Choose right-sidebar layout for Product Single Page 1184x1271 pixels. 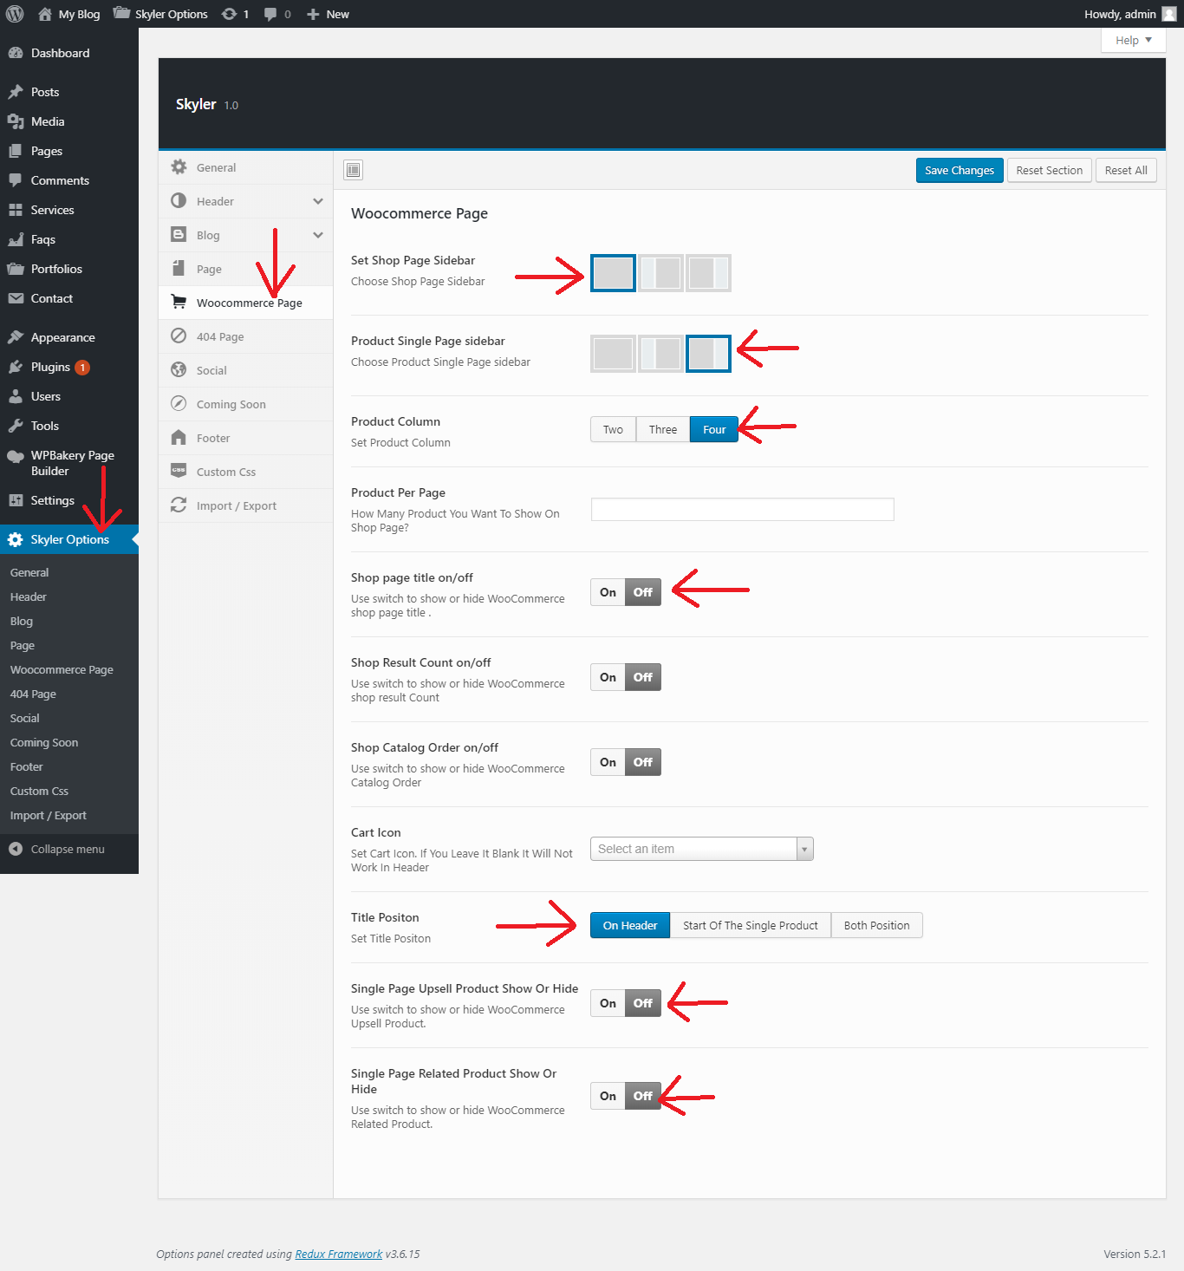pos(708,354)
